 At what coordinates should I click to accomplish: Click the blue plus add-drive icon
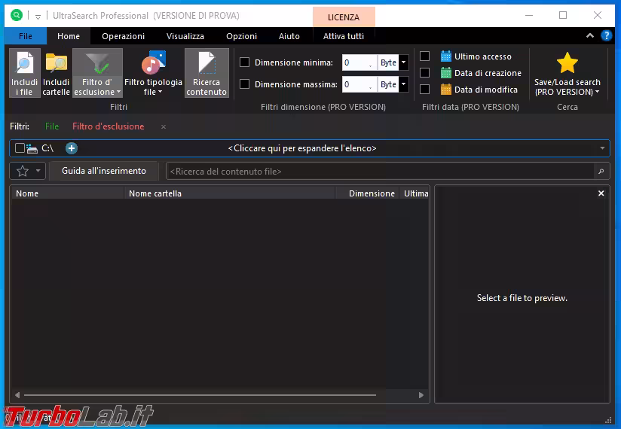pyautogui.click(x=72, y=148)
